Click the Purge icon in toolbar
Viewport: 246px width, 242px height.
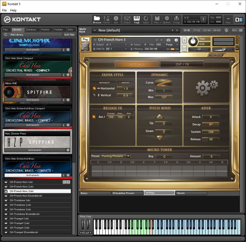pos(177,20)
